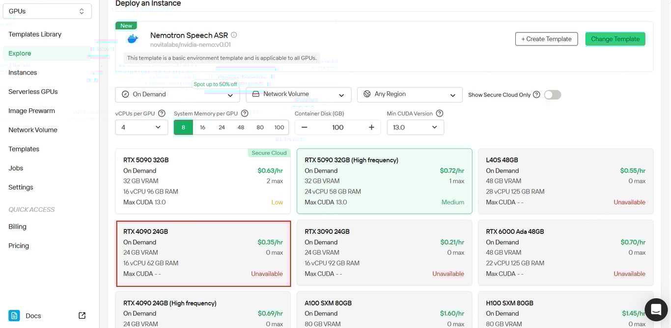This screenshot has width=671, height=328.
Task: Open Billing under Quick Access
Action: coord(17,227)
